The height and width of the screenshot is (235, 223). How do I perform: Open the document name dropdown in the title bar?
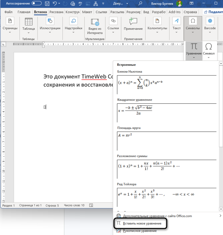point(127,3)
